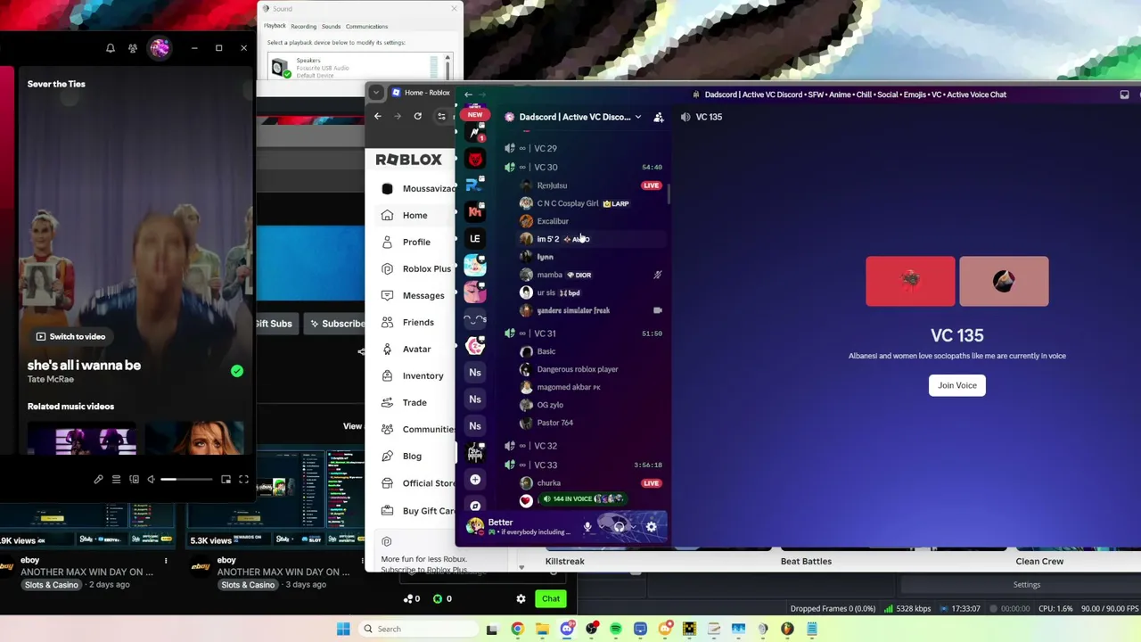Click the Add a Server plus icon

pos(475,480)
